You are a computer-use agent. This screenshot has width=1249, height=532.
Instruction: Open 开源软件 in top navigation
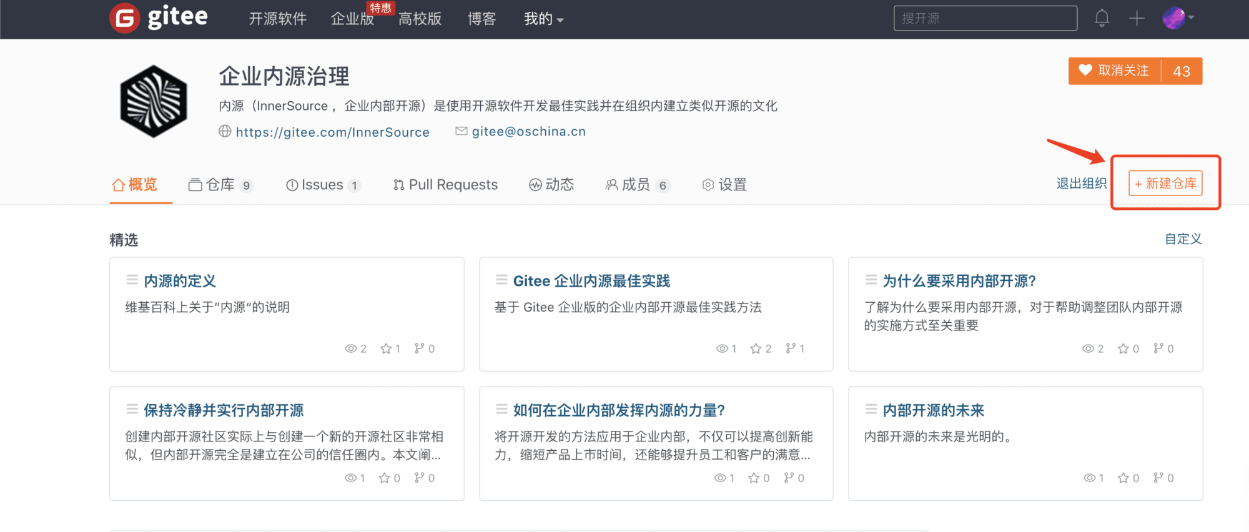tap(277, 19)
